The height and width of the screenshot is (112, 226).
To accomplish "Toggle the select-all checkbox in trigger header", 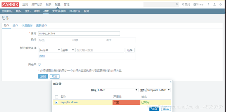I will tap(57, 97).
